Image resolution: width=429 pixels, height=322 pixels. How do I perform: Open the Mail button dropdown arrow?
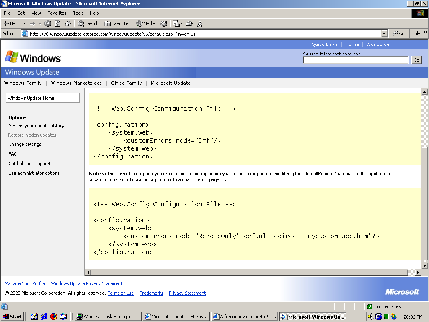click(181, 23)
